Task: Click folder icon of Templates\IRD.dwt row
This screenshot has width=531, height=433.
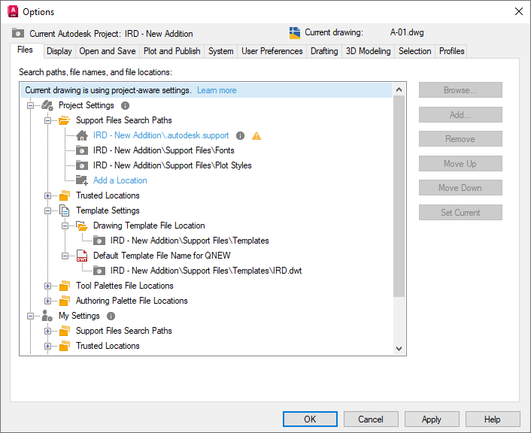Action: click(99, 271)
